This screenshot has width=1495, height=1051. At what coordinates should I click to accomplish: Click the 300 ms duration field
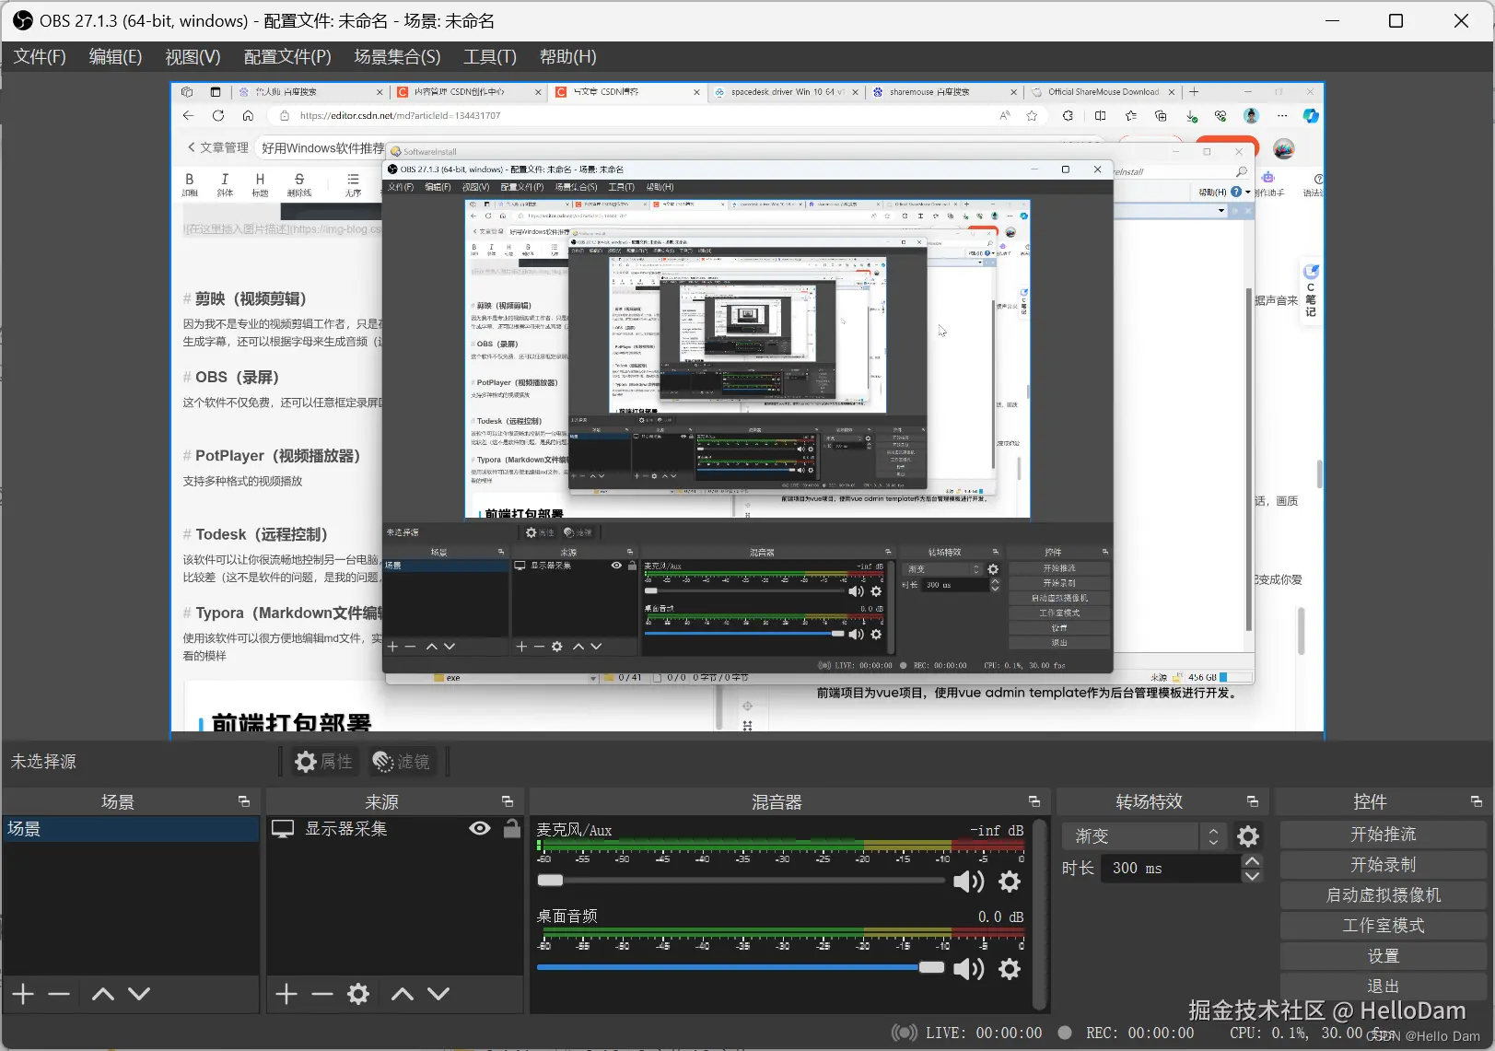point(1172,868)
